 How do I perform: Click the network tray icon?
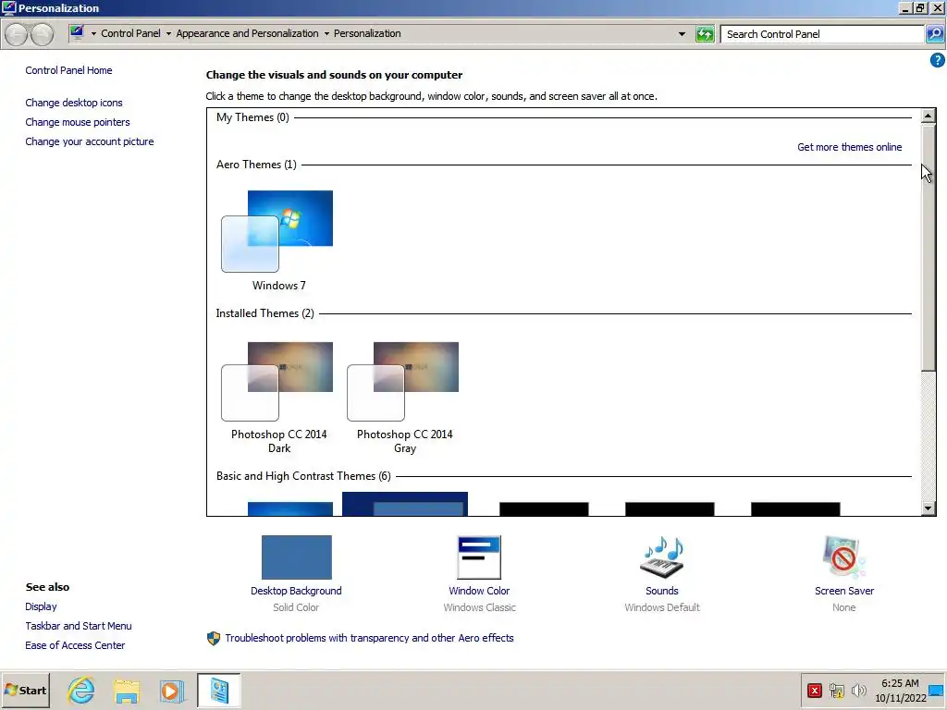click(836, 690)
